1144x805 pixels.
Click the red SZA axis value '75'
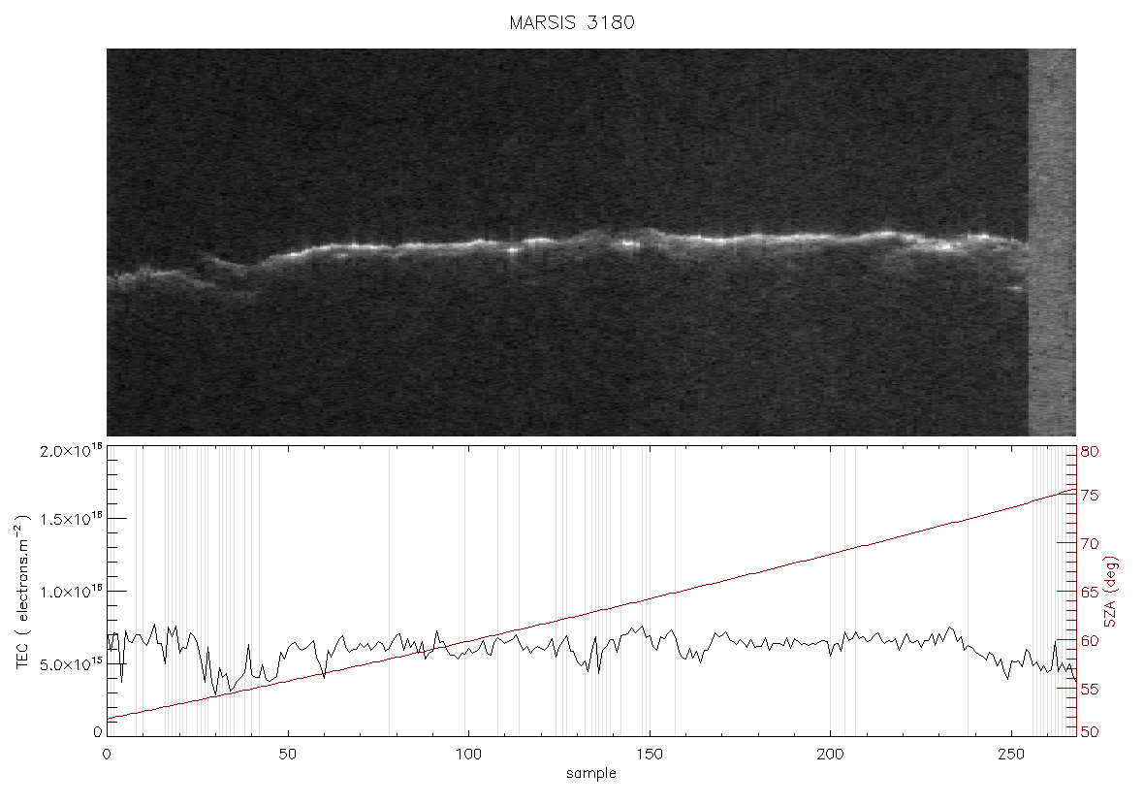pos(1090,495)
